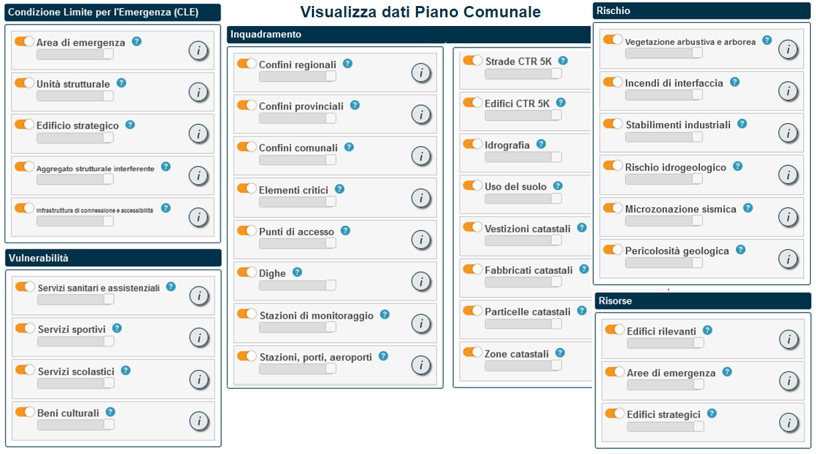816x454 pixels.
Task: Click info icon for Confini regionali
Action: coord(421,73)
